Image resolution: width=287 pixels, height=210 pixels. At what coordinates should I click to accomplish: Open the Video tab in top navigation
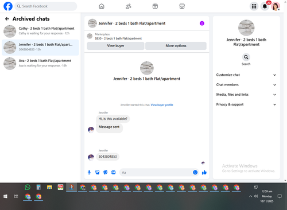(155, 6)
